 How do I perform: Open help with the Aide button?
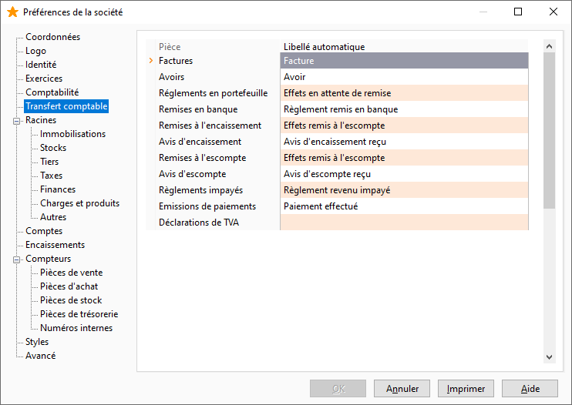click(x=530, y=389)
